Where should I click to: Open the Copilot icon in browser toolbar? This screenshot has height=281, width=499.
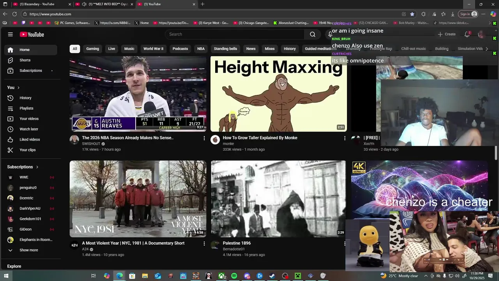coord(493,14)
